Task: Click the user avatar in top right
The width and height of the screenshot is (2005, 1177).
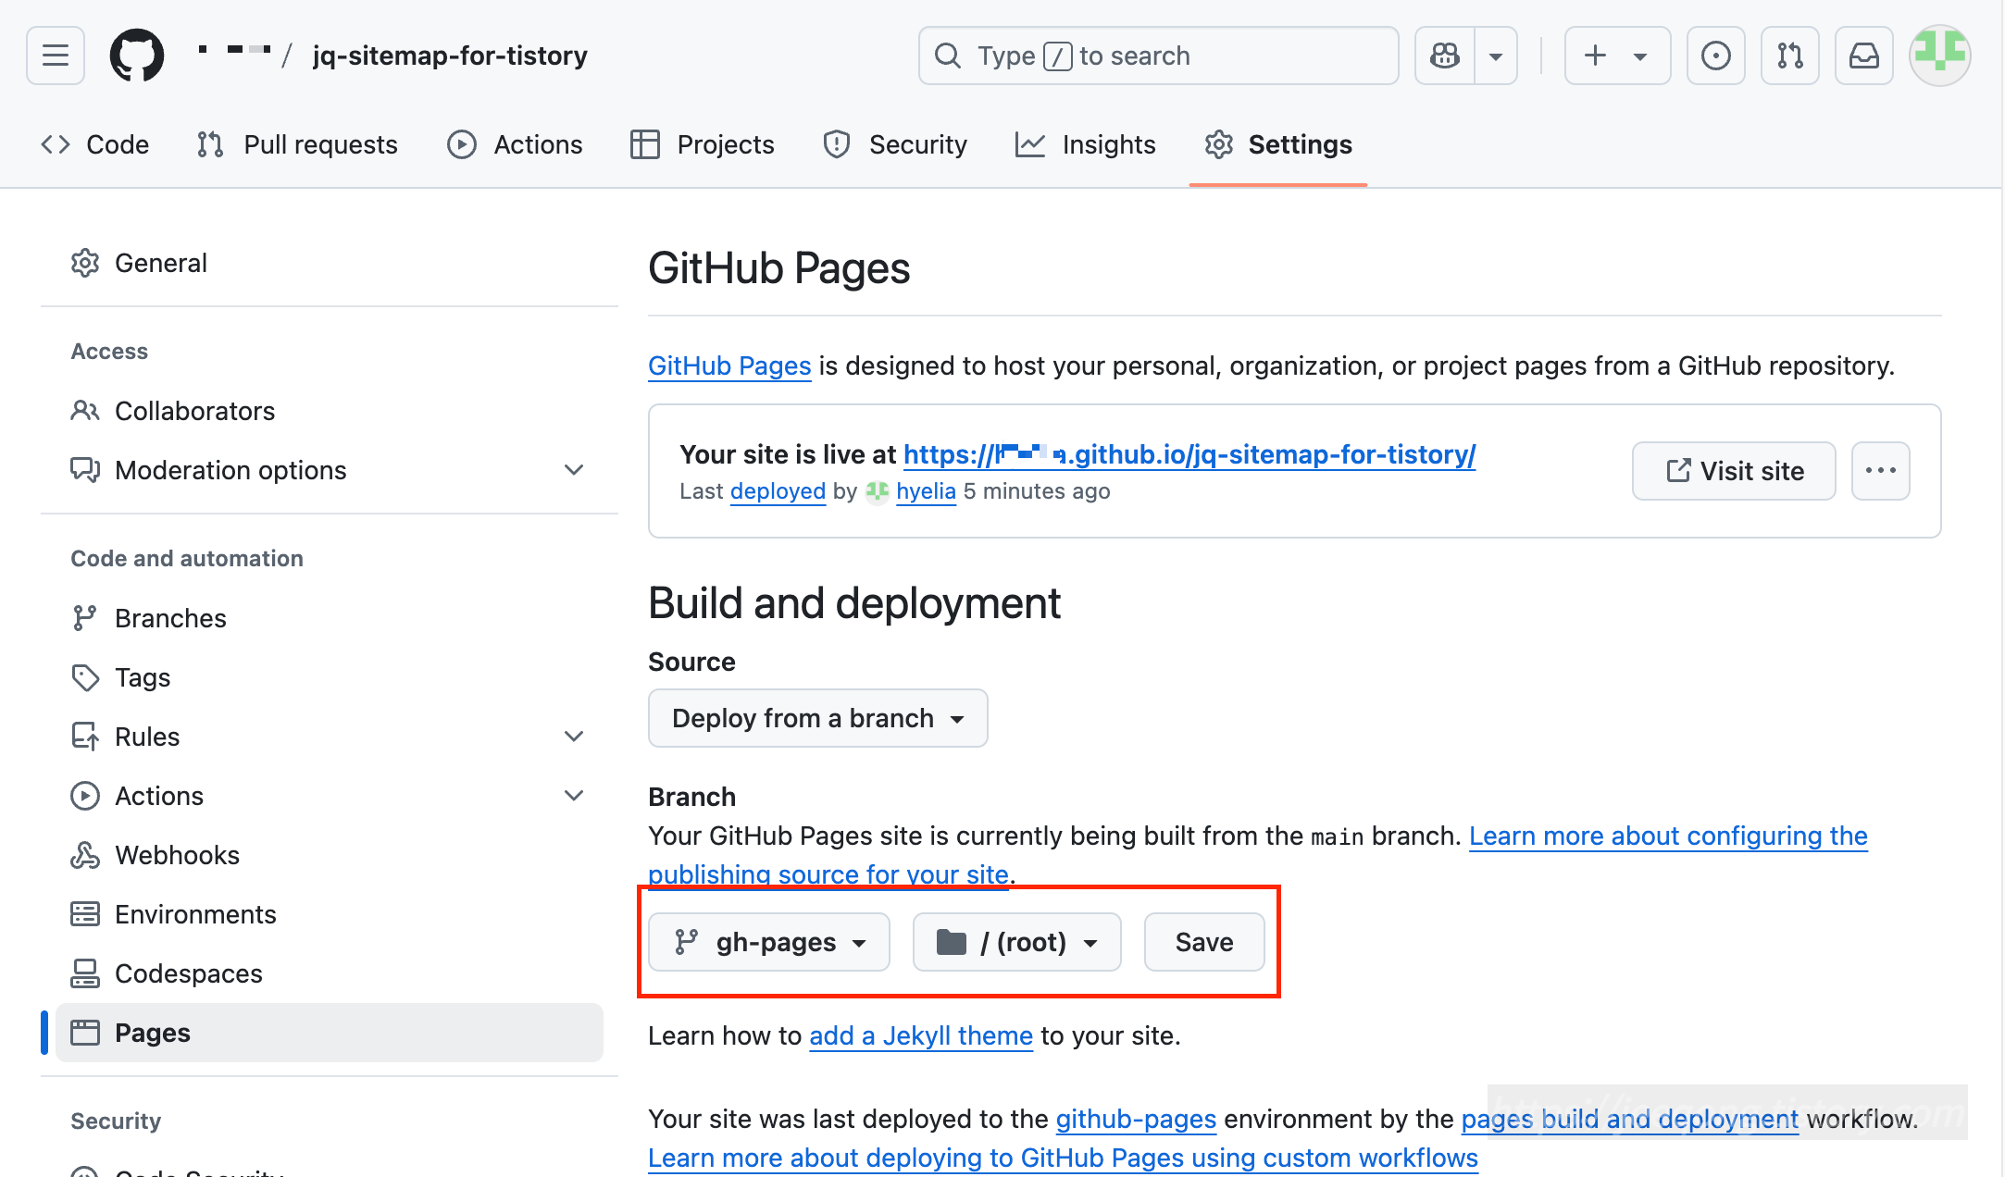Action: tap(1939, 56)
